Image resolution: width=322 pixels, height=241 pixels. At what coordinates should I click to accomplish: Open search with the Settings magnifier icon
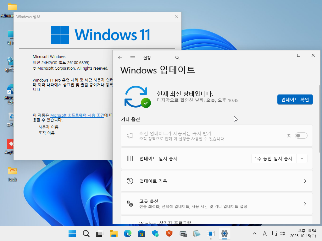point(177,58)
